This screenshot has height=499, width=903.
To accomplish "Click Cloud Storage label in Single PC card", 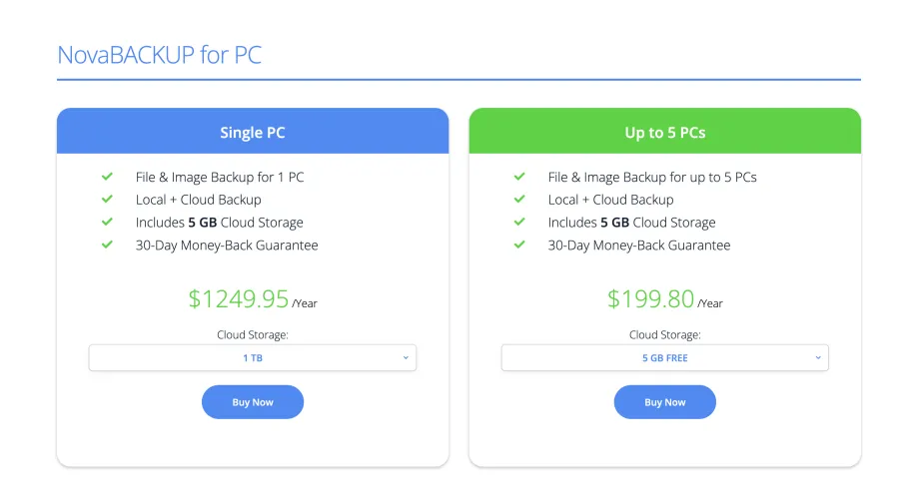I will click(x=253, y=335).
